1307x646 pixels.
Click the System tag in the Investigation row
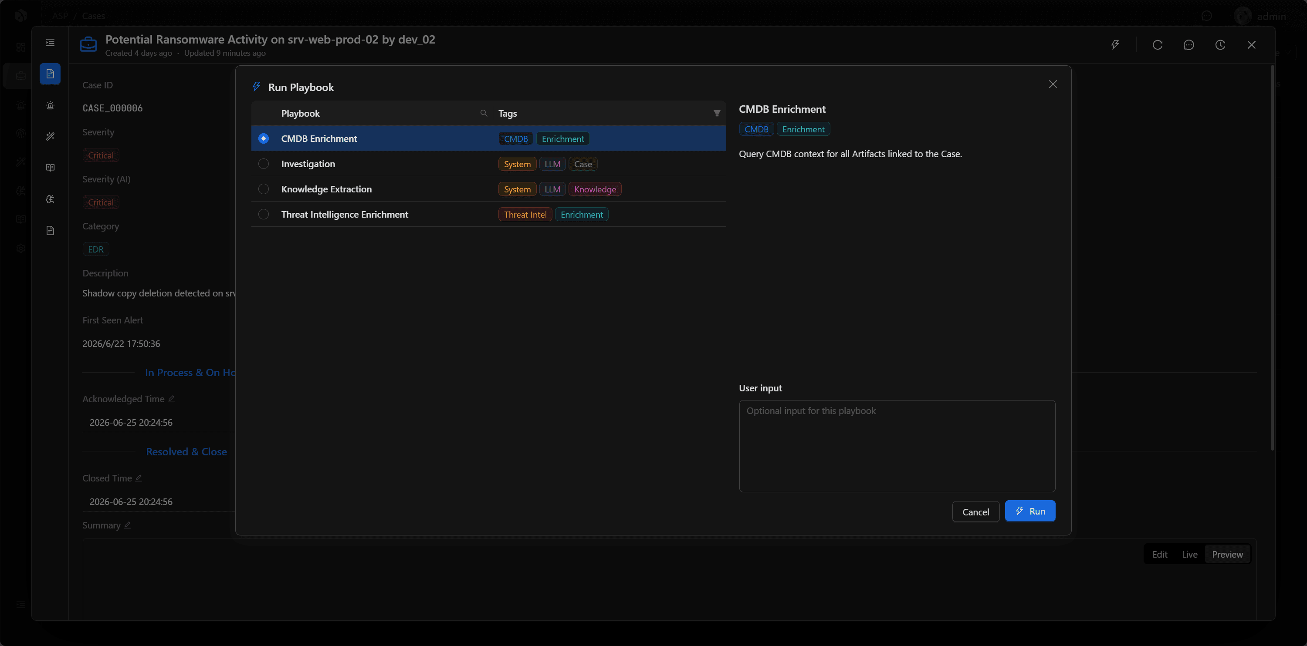pyautogui.click(x=517, y=164)
